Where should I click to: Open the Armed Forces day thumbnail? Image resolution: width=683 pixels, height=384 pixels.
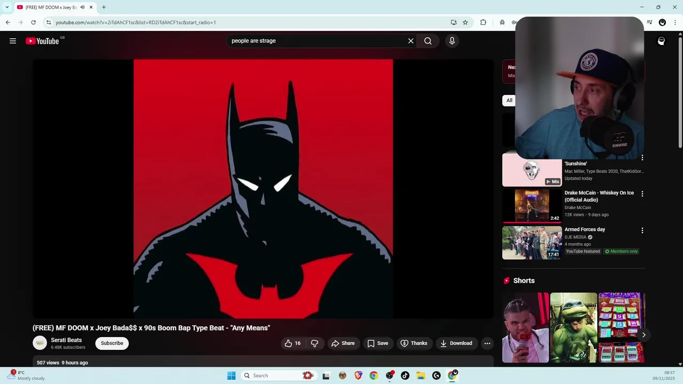coord(532,243)
